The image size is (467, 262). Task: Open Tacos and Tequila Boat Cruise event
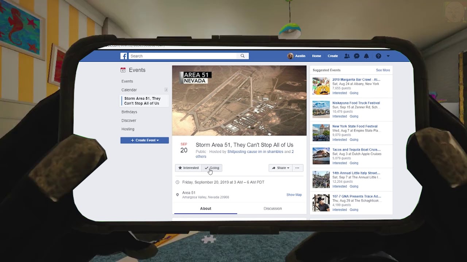click(356, 150)
